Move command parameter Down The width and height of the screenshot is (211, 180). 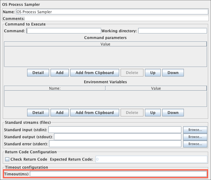coord(173,73)
